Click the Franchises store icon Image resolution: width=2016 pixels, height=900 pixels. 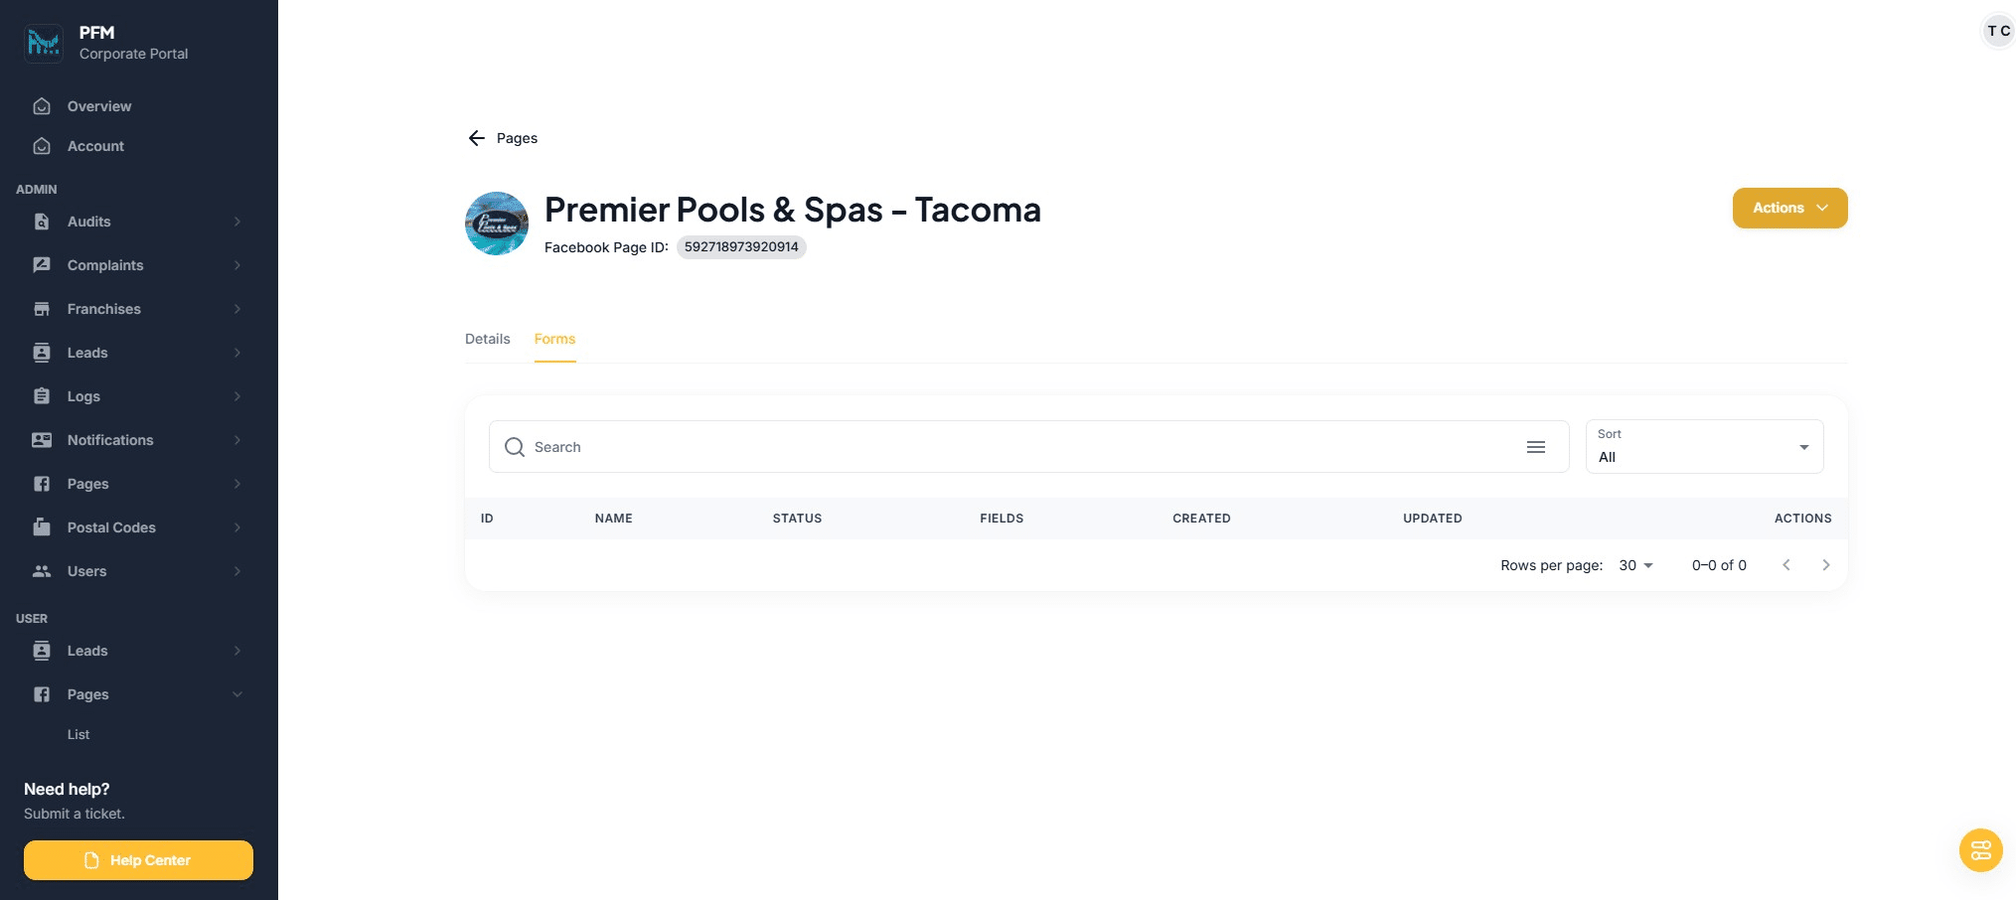click(x=42, y=309)
